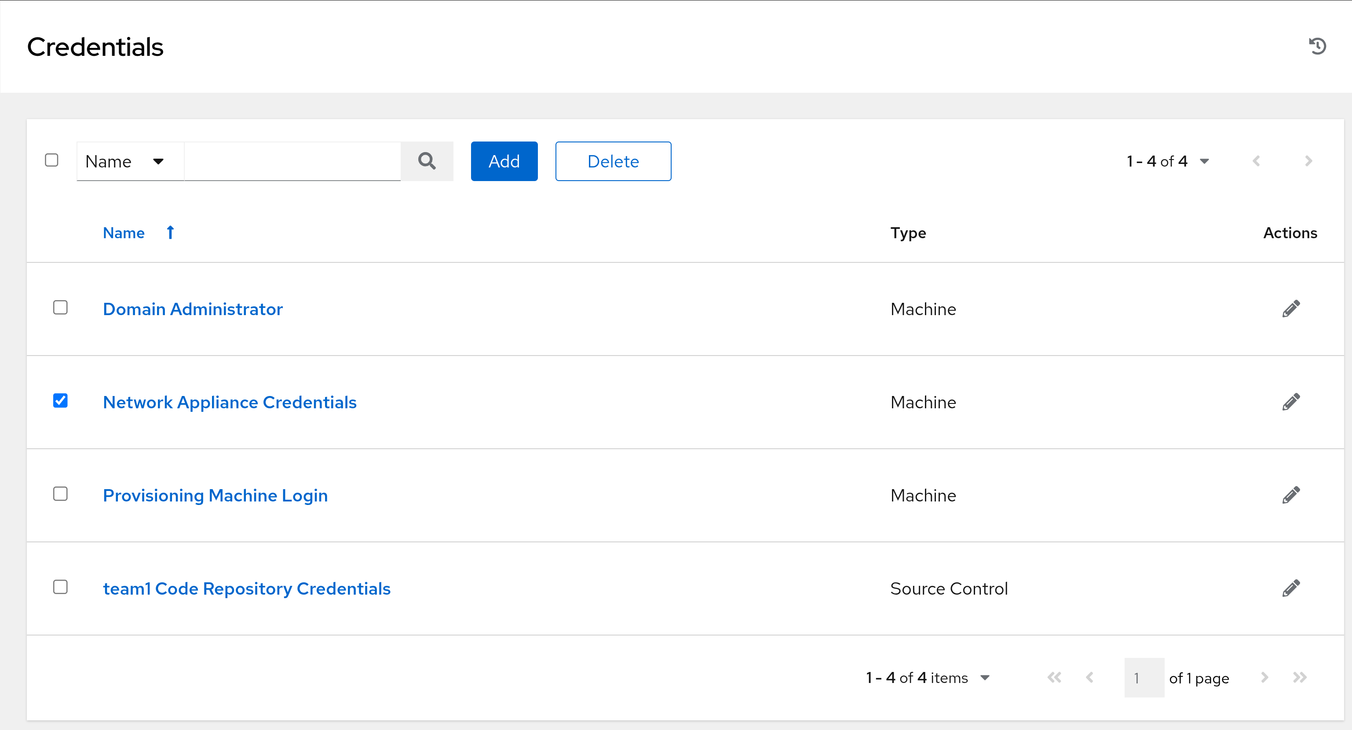
Task: Click the magnifying glass search button
Action: click(x=427, y=161)
